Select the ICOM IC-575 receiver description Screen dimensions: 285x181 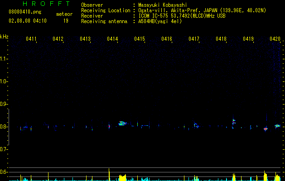click(x=182, y=16)
